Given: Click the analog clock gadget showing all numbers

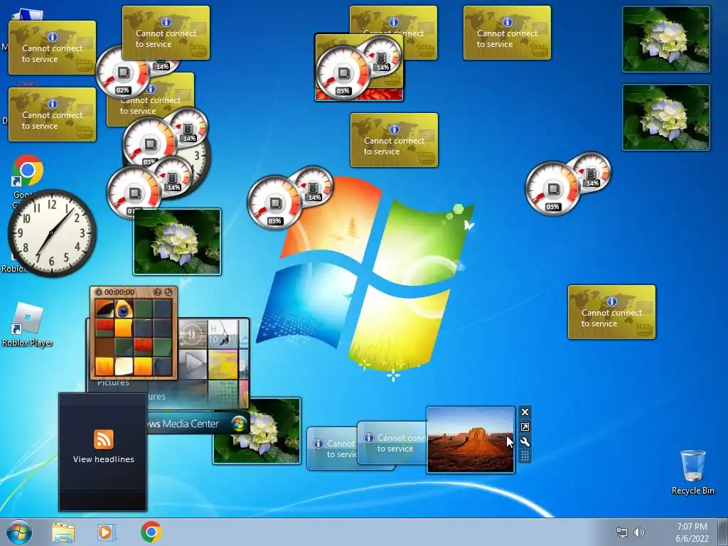Looking at the screenshot, I should pos(52,232).
